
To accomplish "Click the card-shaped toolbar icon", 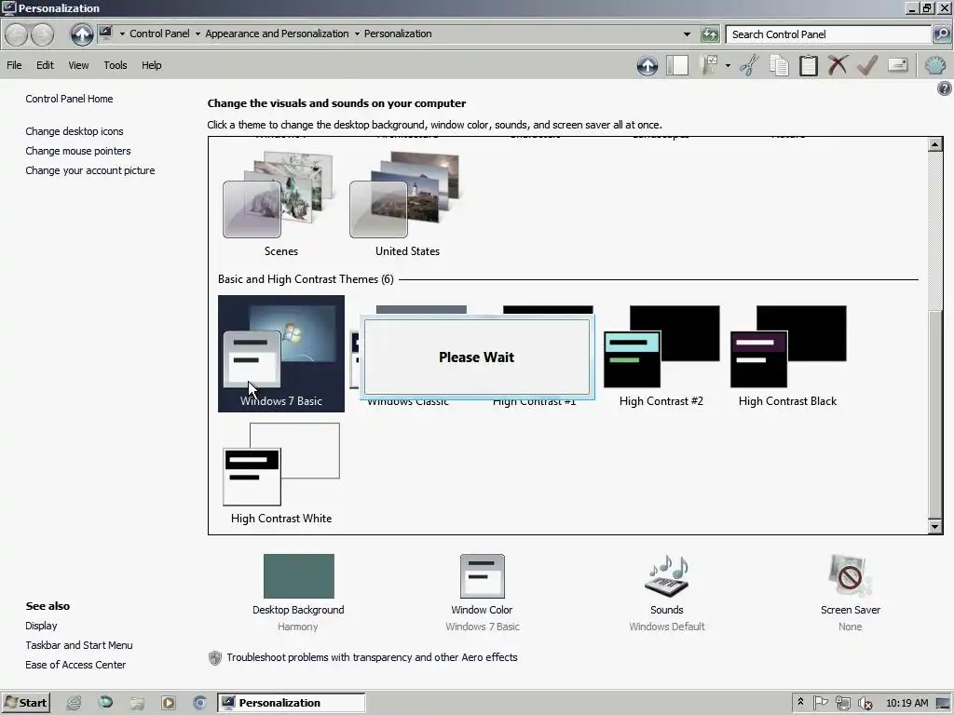I will [898, 65].
